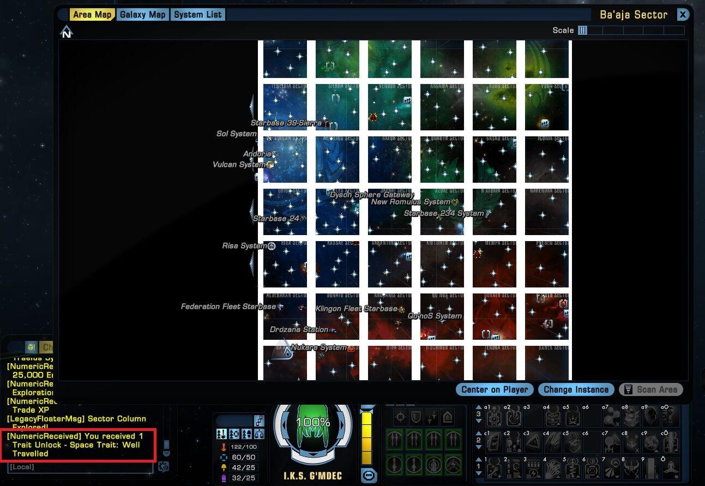
Task: Toggle the last weapon slot in bottom row
Action: [x=454, y=464]
